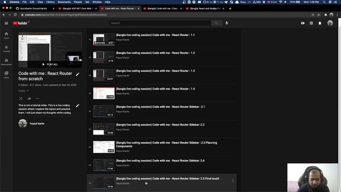Viewport: 341px width, 192px height.
Task: Open video React Router Sidebar: 2.4
Action: click(160, 161)
